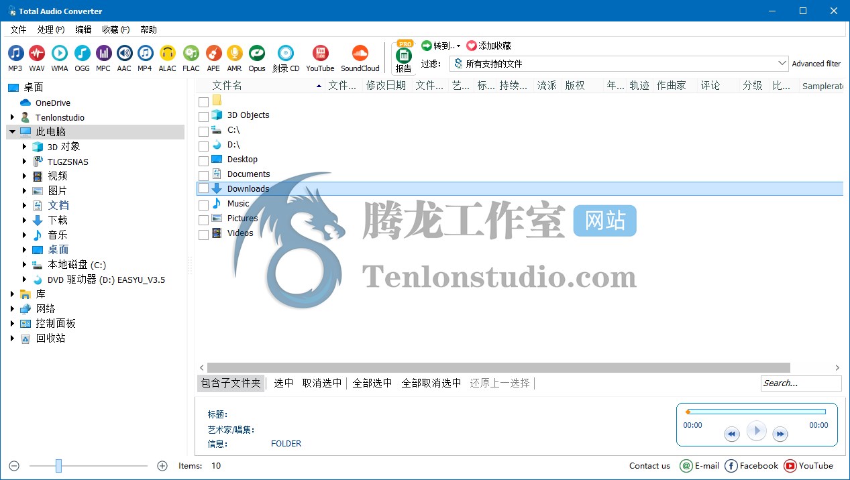Viewport: 850px width, 480px height.
Task: Click the zoom out minus icon
Action: [x=14, y=465]
